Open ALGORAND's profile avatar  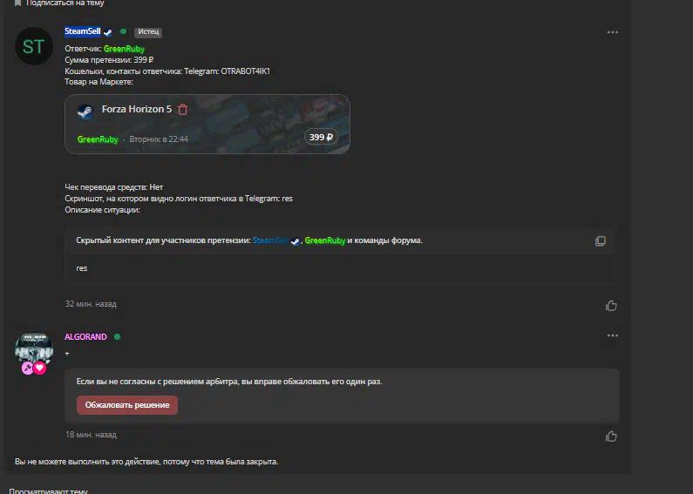point(34,349)
